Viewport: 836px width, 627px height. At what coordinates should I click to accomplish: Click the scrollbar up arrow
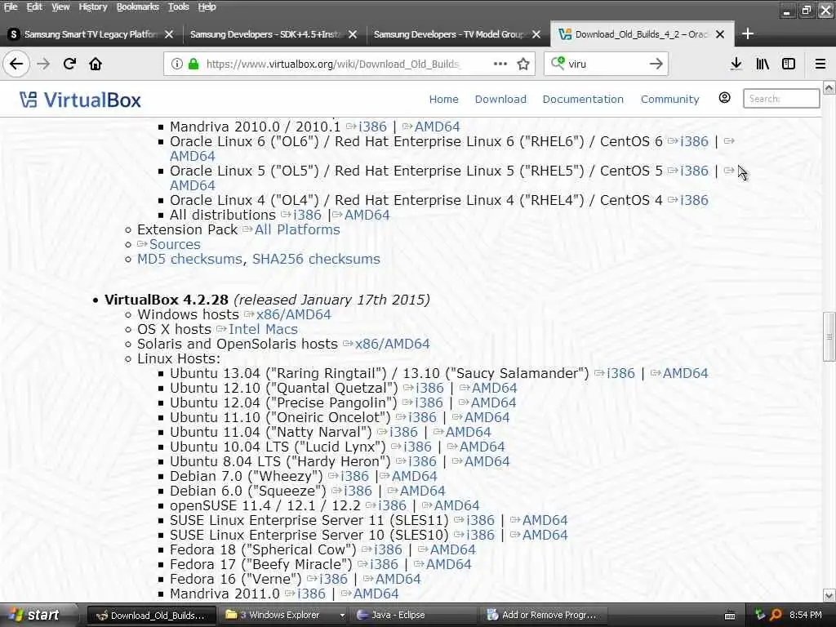pyautogui.click(x=829, y=87)
